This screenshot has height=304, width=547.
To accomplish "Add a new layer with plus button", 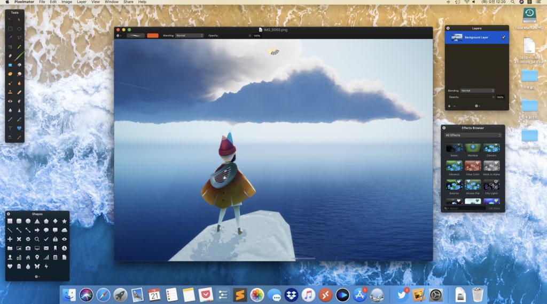I will pyautogui.click(x=449, y=106).
